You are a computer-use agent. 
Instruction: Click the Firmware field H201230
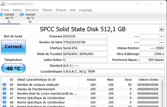(x=85, y=36)
